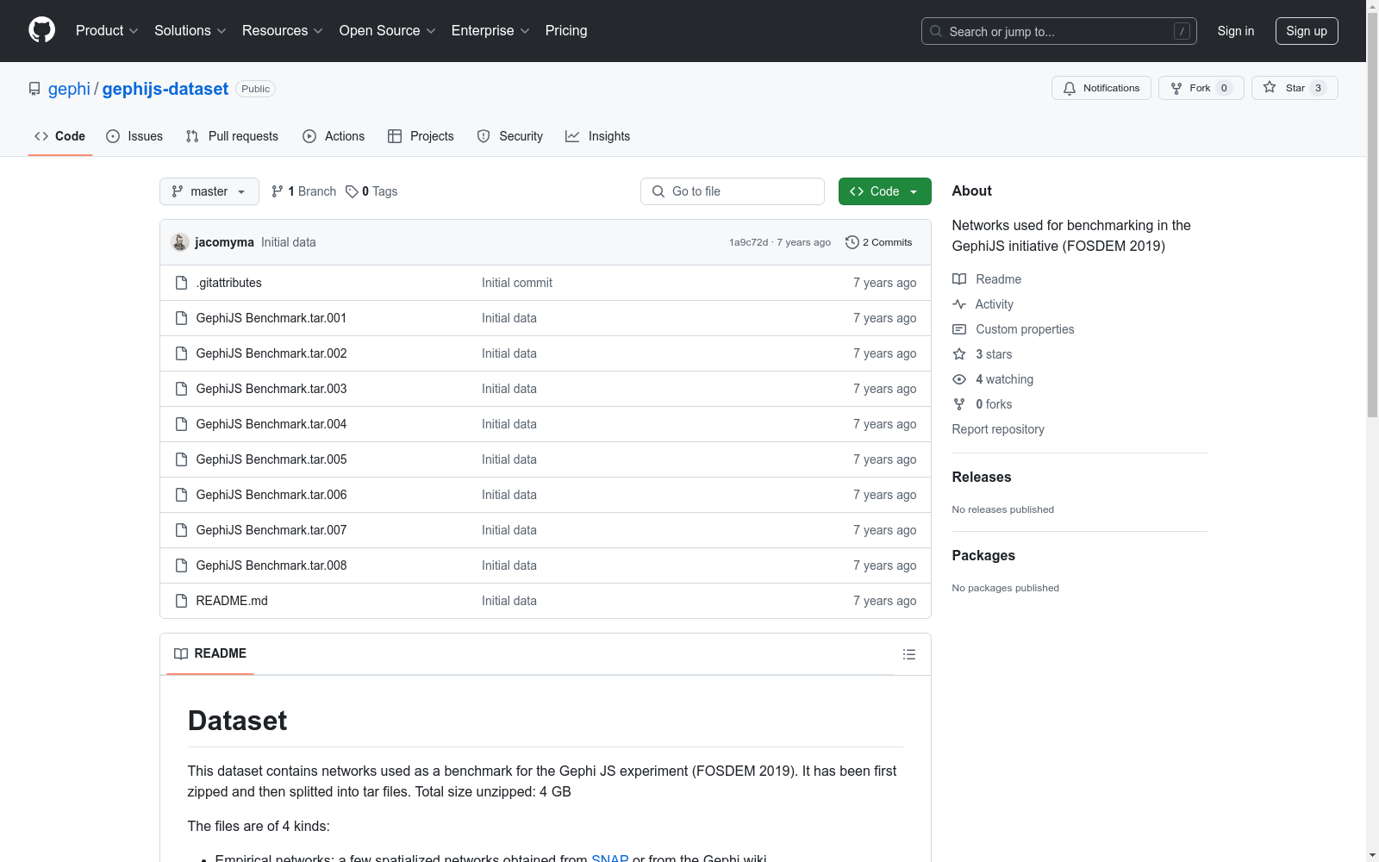Open the Projects tab
The height and width of the screenshot is (862, 1379).
tap(421, 136)
